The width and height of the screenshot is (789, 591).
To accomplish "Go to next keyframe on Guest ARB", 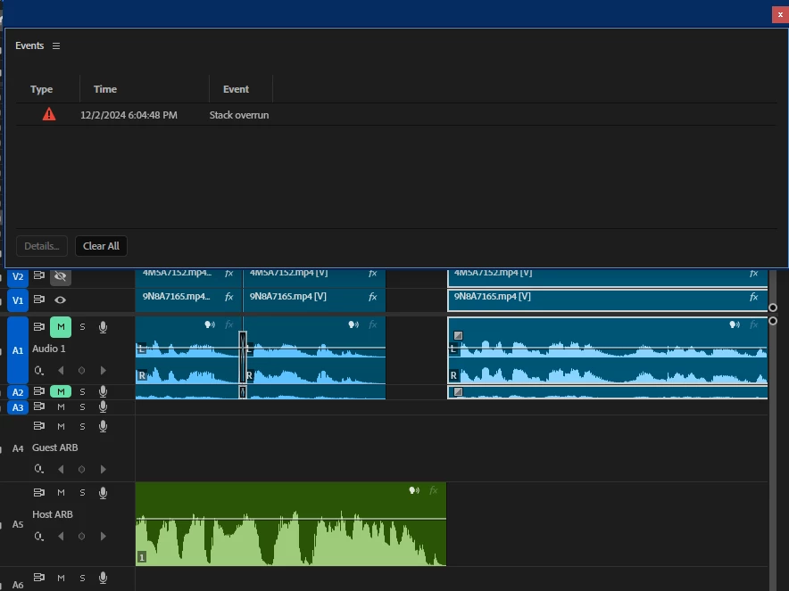I will click(104, 470).
